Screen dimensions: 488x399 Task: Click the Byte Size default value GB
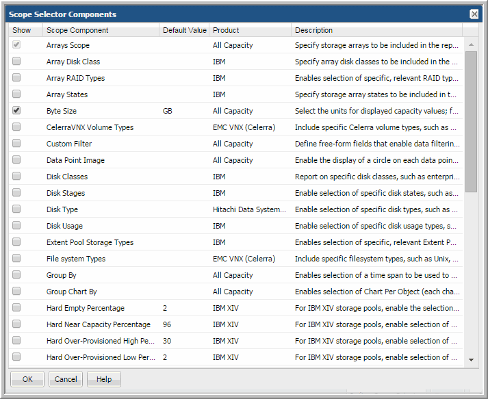pos(168,111)
